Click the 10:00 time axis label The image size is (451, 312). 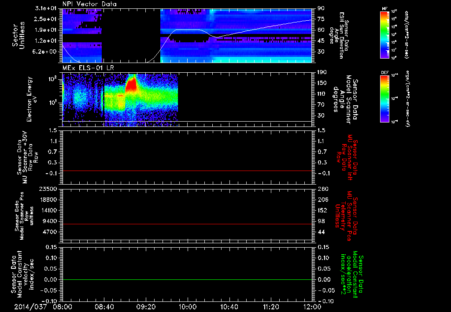[x=187, y=307]
